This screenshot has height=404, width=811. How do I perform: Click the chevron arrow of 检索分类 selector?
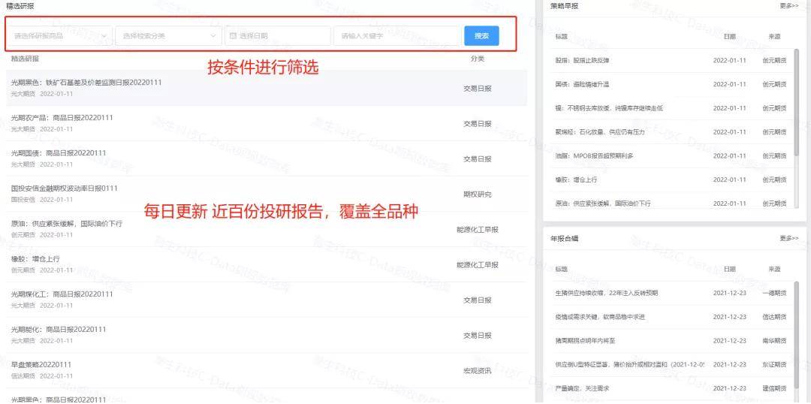click(213, 36)
